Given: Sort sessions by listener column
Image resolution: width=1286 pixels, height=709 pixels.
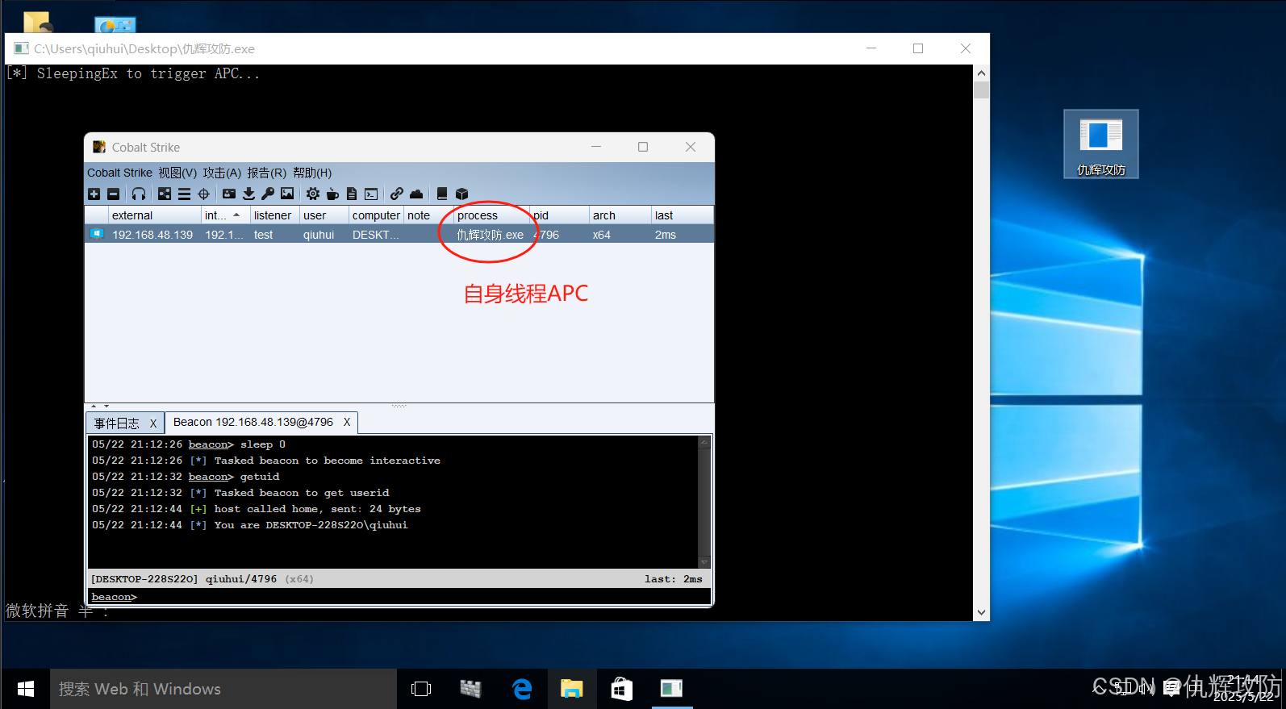Looking at the screenshot, I should coord(275,215).
